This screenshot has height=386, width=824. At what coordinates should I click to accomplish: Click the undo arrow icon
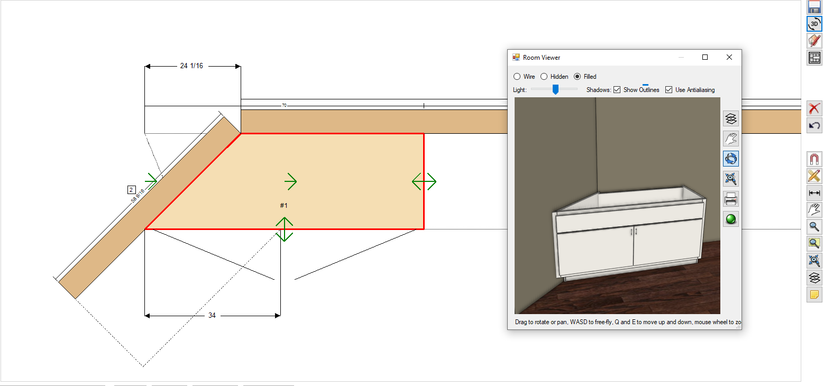(x=814, y=125)
